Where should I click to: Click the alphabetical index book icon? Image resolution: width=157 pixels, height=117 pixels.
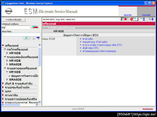point(36,38)
